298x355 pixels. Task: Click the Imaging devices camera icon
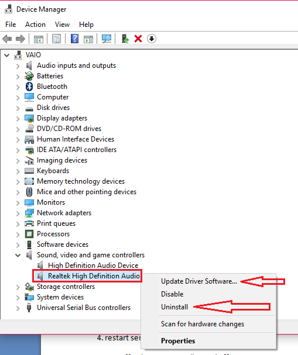point(29,160)
